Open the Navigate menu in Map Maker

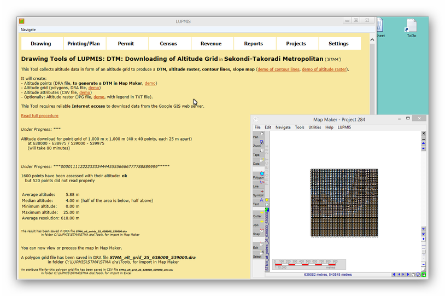(x=283, y=127)
